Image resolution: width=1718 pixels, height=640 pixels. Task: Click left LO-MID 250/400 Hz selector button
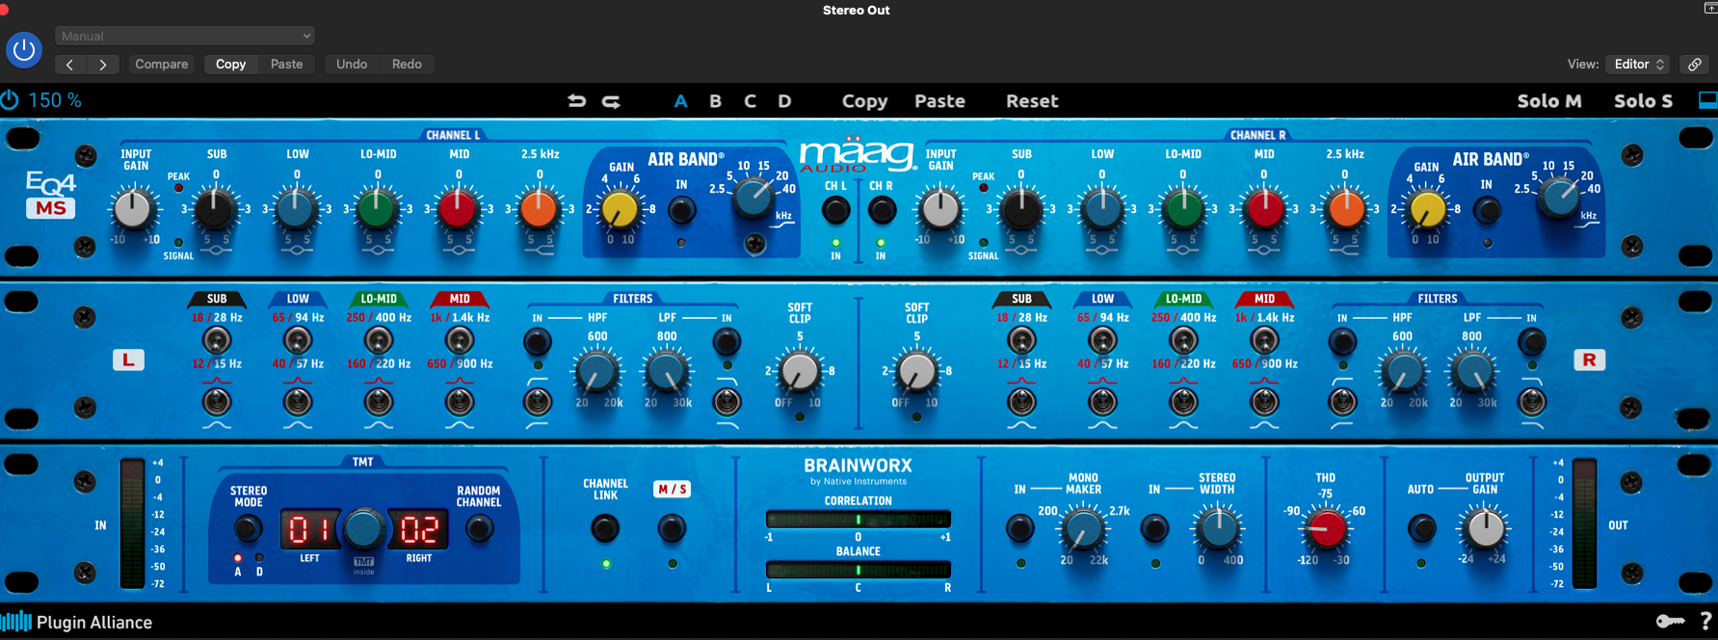379,340
